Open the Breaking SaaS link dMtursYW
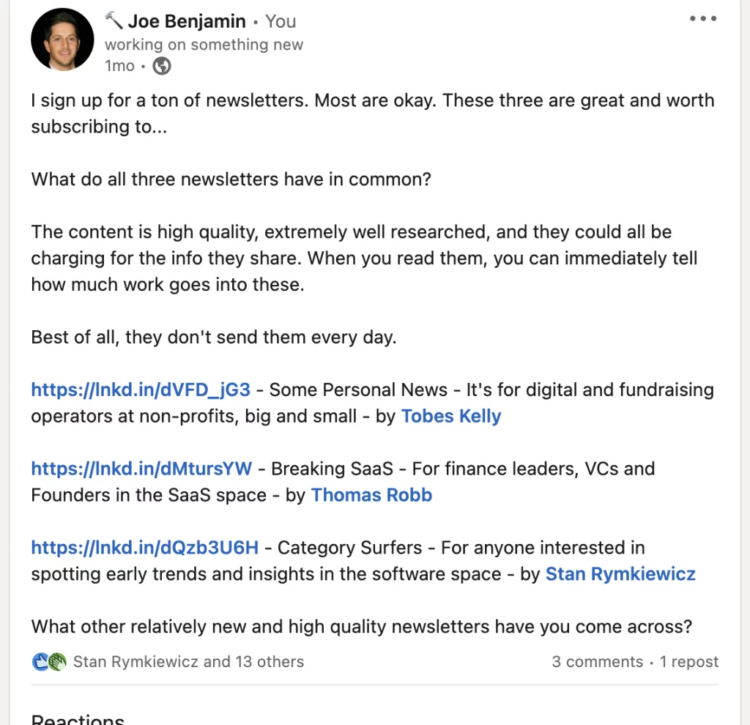 pos(139,468)
